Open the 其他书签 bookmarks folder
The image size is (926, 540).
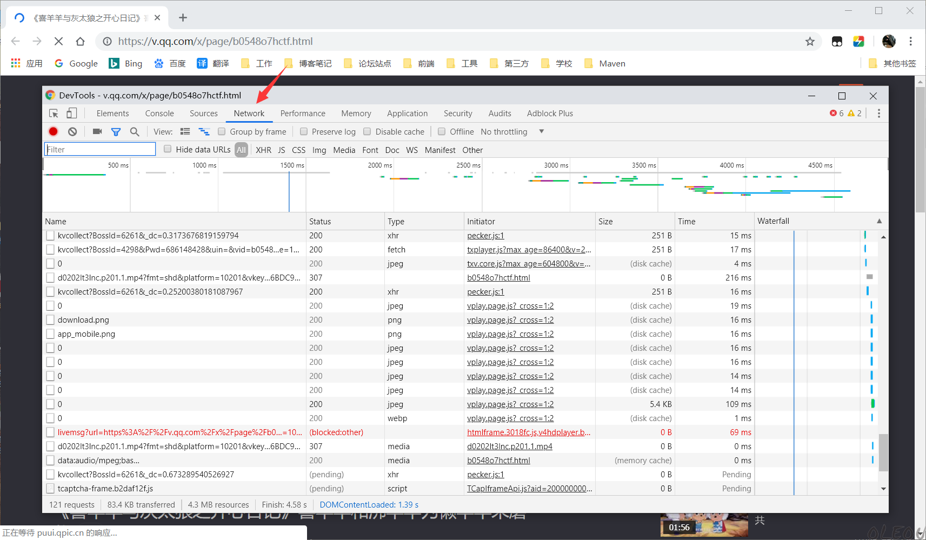tap(892, 63)
